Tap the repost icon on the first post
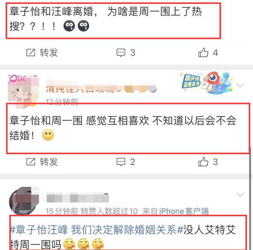 (31, 52)
